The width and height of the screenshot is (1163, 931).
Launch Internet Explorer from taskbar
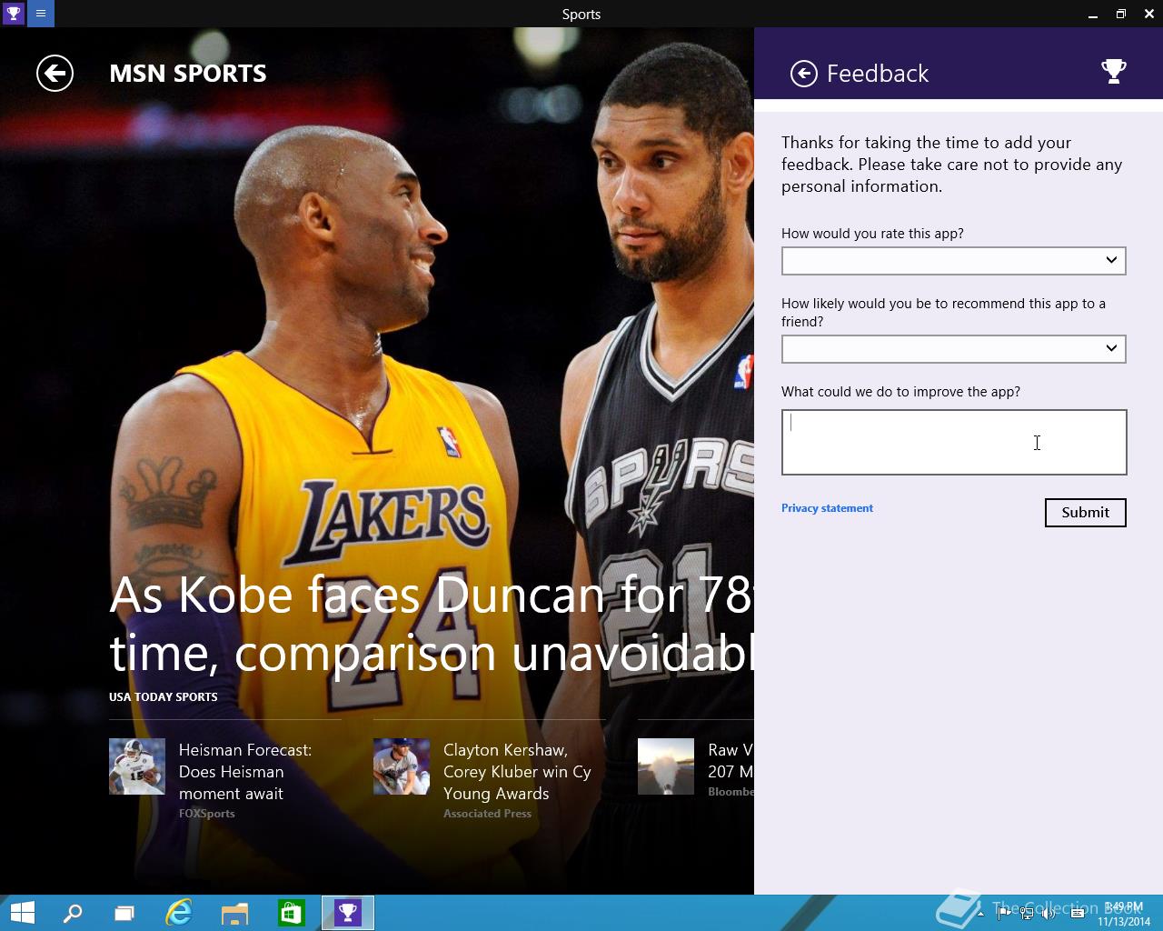179,913
